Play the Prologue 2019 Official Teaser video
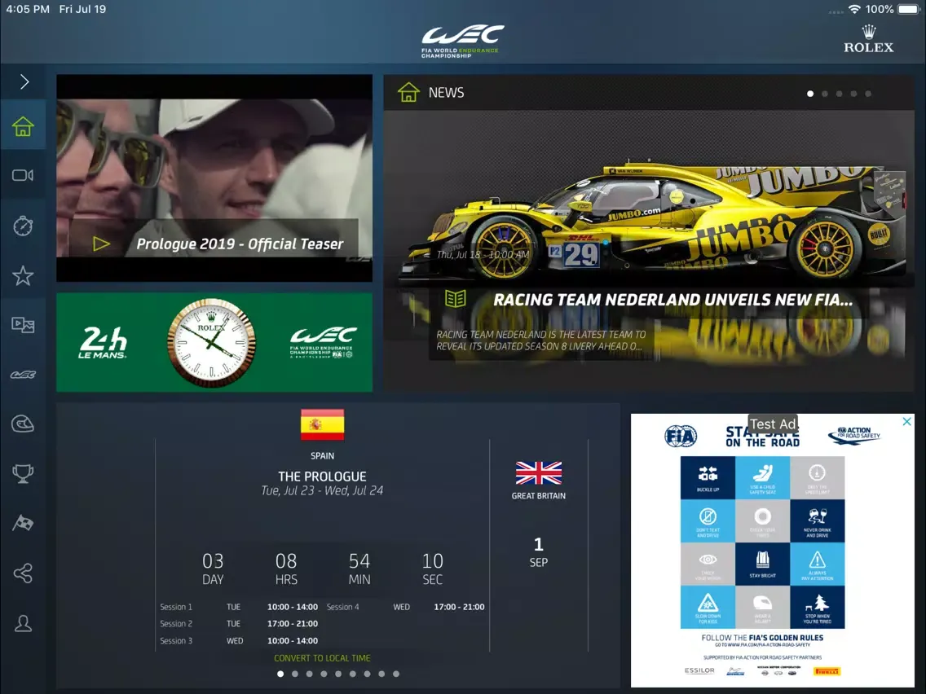Image resolution: width=926 pixels, height=694 pixels. point(102,244)
